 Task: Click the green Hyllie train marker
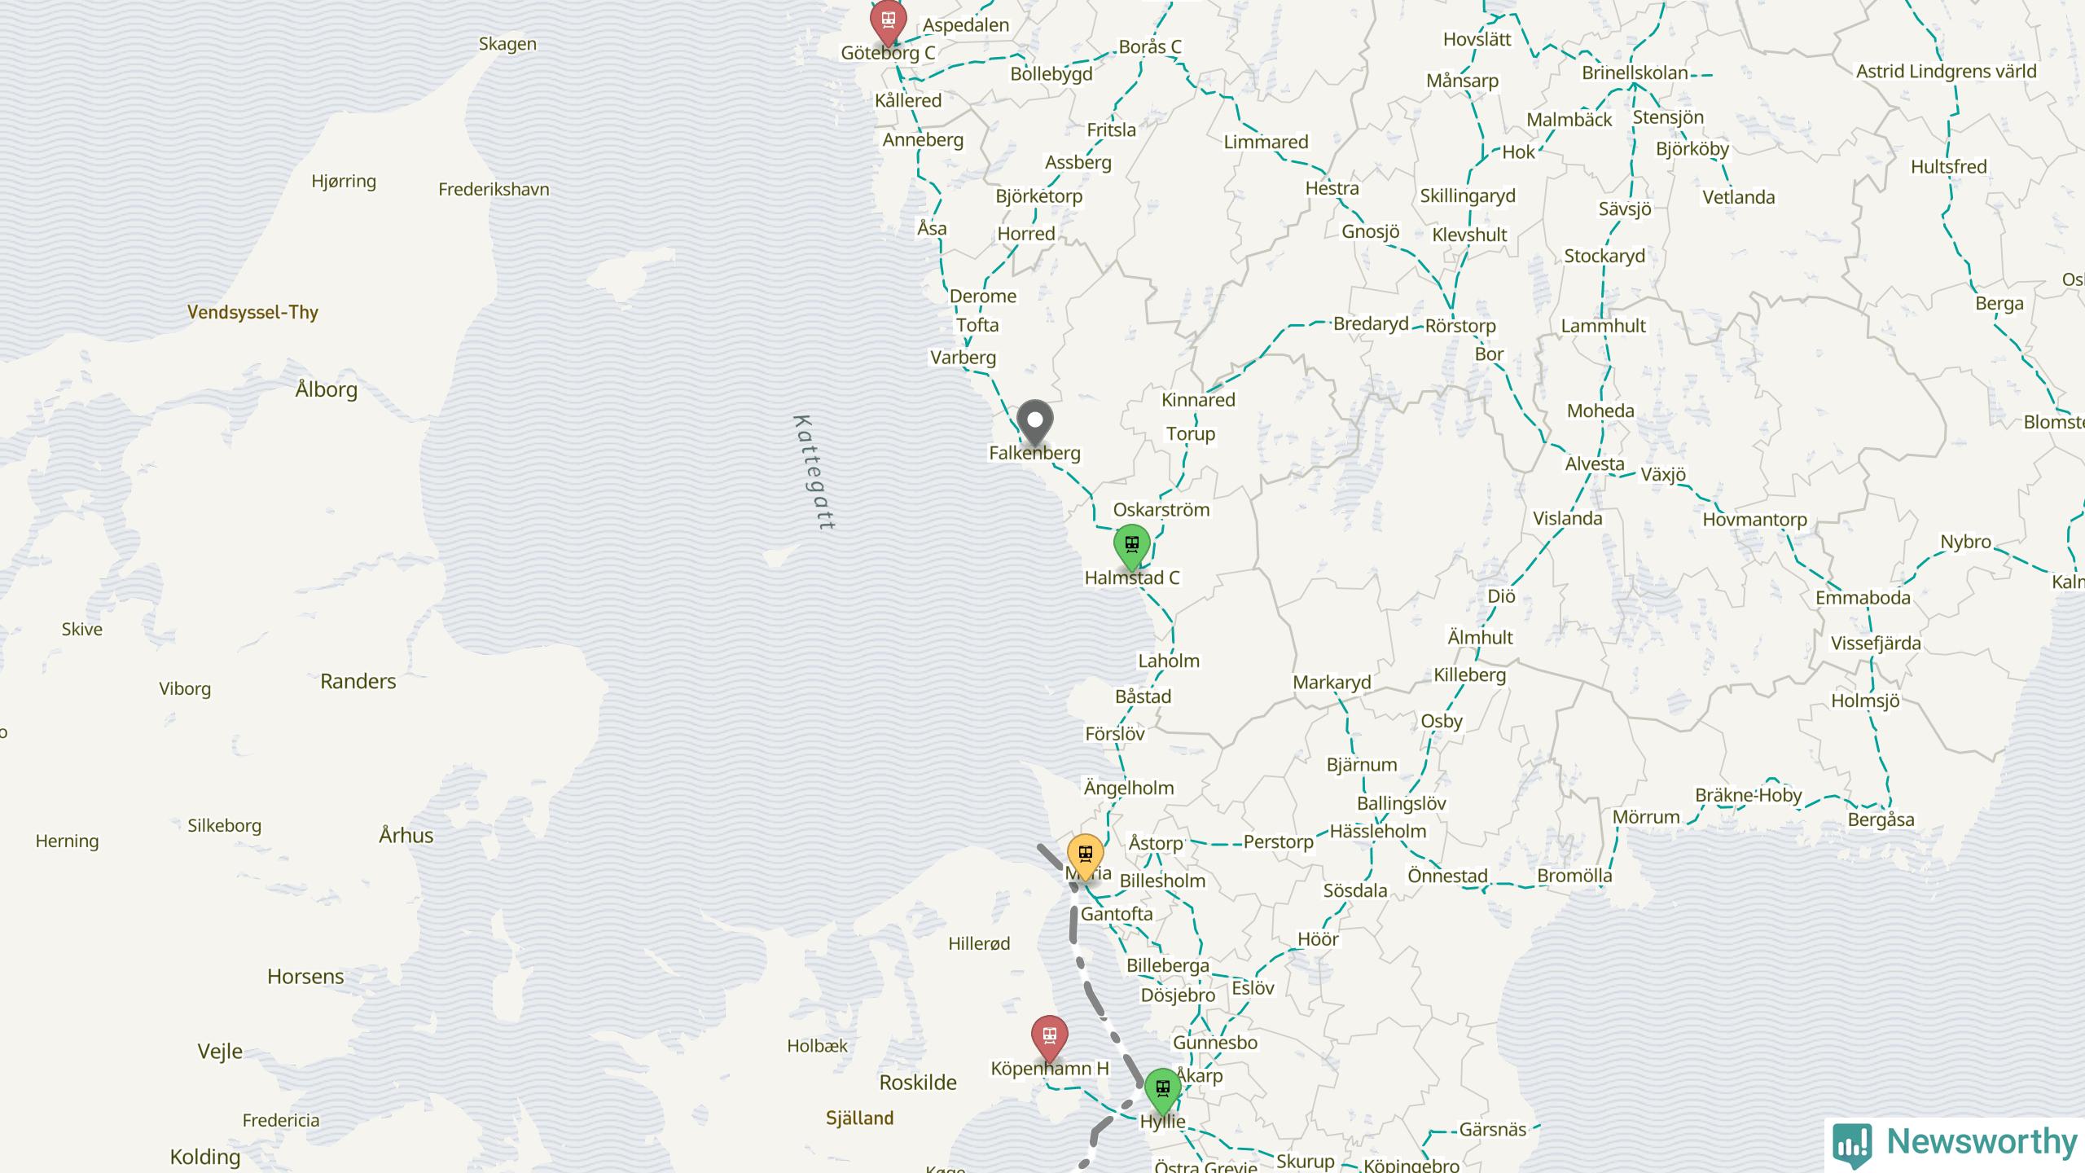pos(1162,1092)
